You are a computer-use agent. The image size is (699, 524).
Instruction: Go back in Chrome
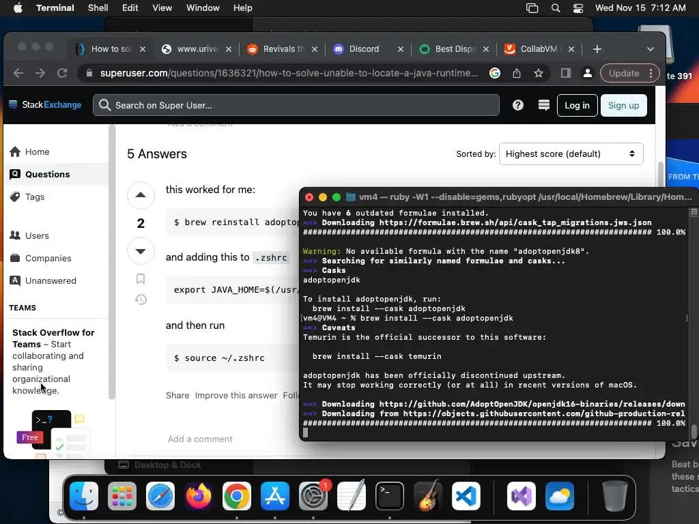point(18,73)
